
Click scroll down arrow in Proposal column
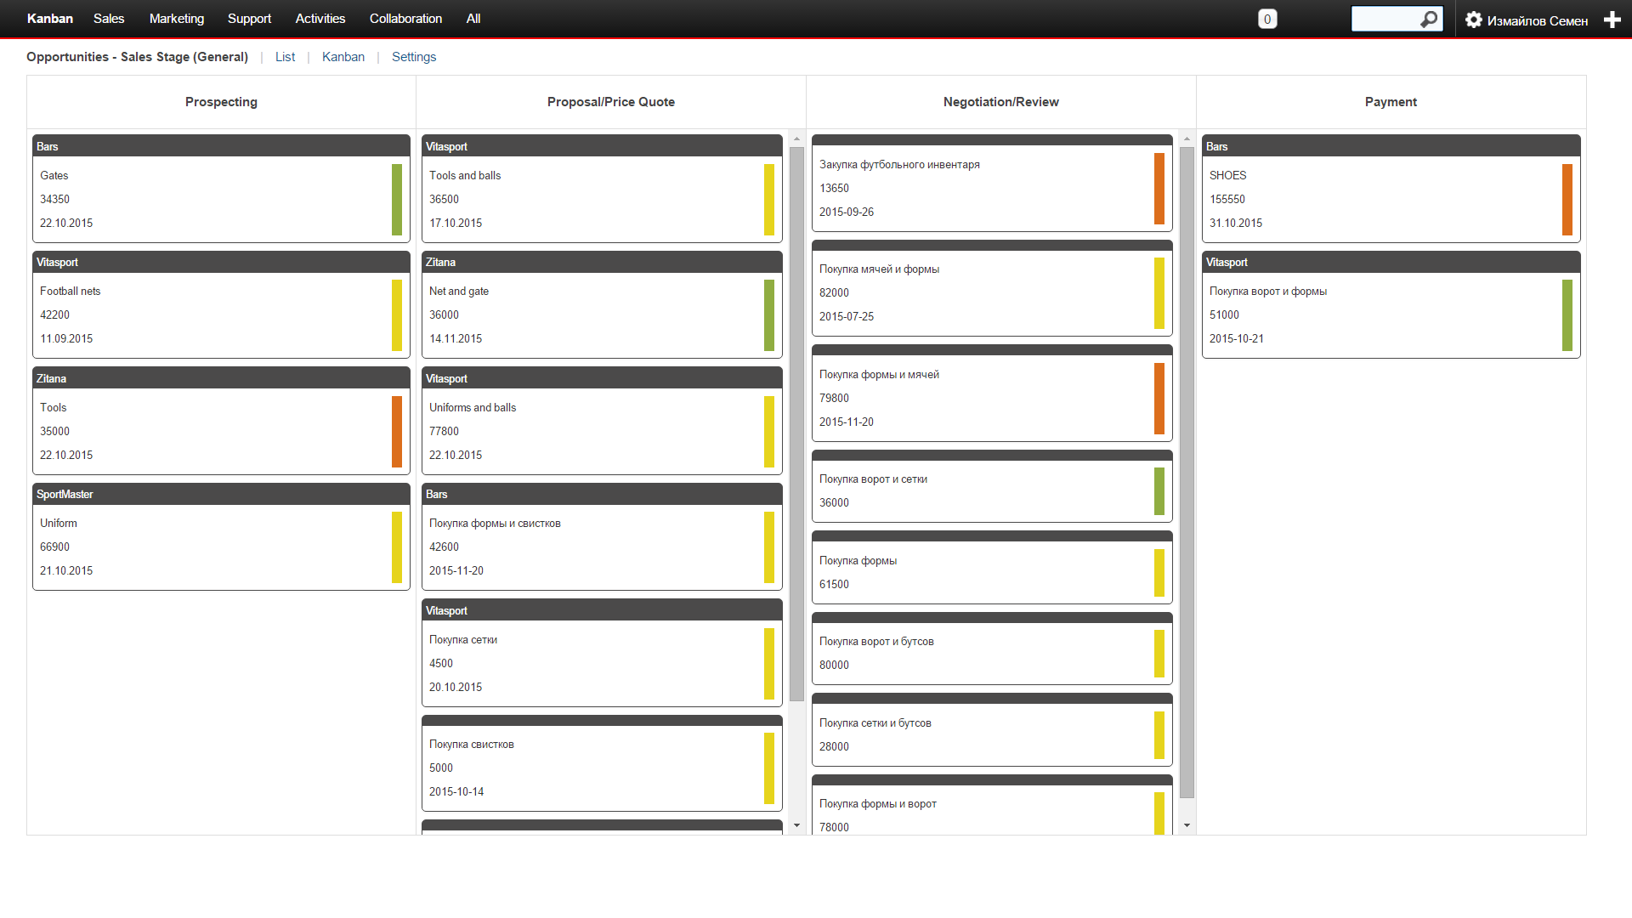[796, 825]
